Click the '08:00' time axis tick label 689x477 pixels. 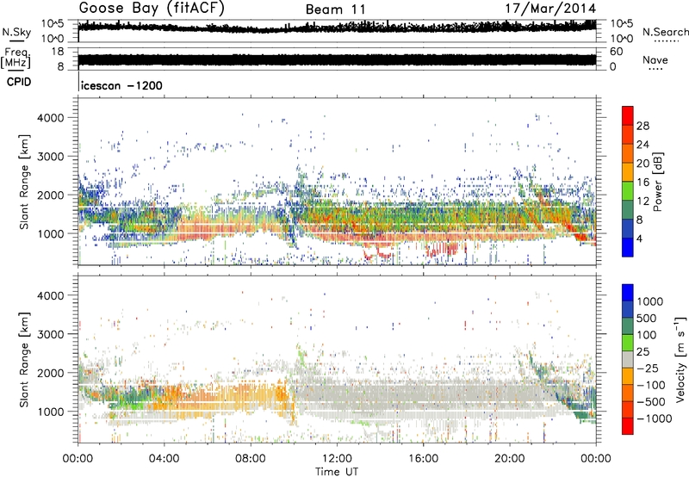click(x=251, y=459)
